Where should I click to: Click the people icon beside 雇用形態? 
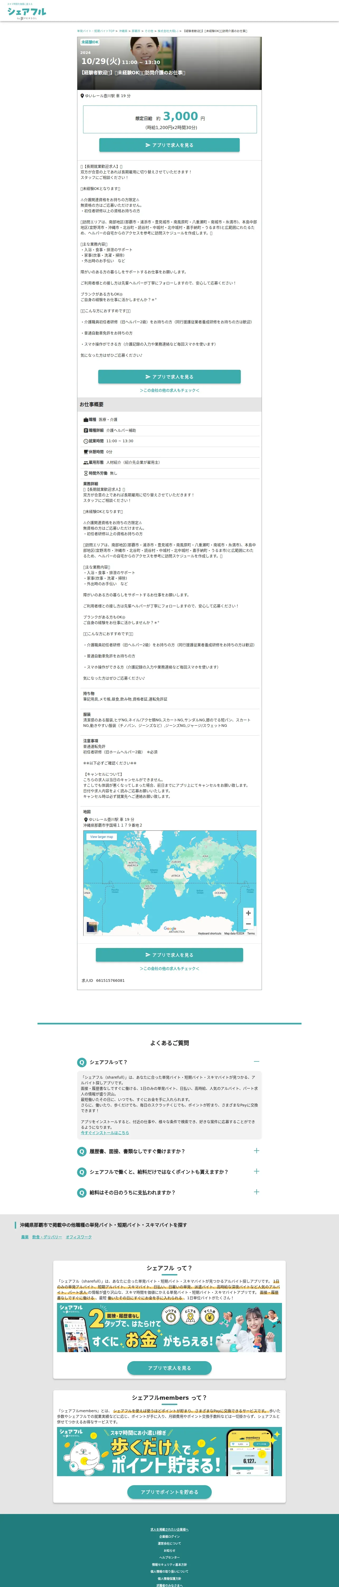[86, 462]
